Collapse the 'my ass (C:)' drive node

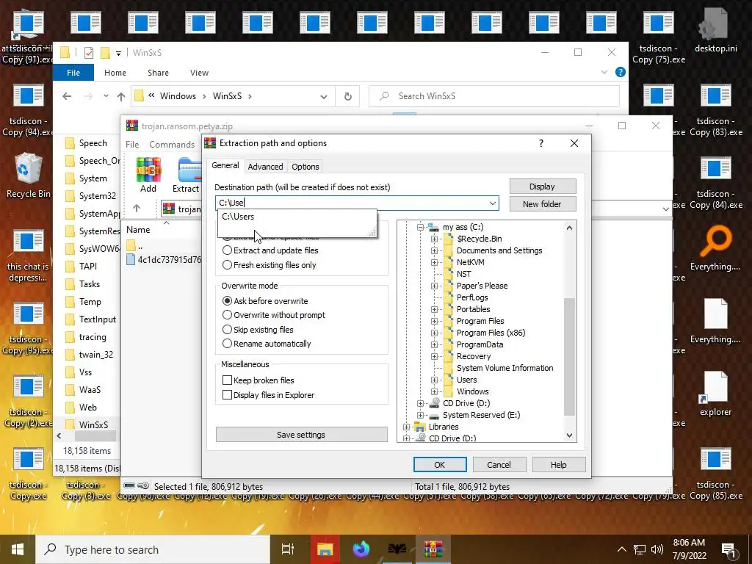point(420,228)
